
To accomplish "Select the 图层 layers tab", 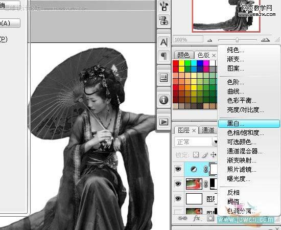I will pyautogui.click(x=183, y=130).
